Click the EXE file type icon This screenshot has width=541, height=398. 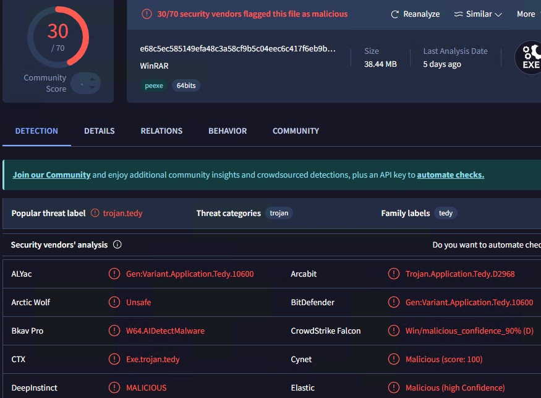coord(529,58)
